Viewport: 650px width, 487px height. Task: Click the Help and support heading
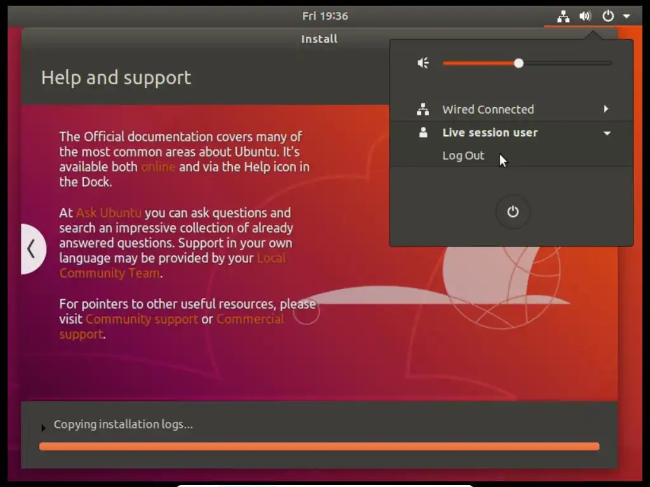[x=116, y=78]
